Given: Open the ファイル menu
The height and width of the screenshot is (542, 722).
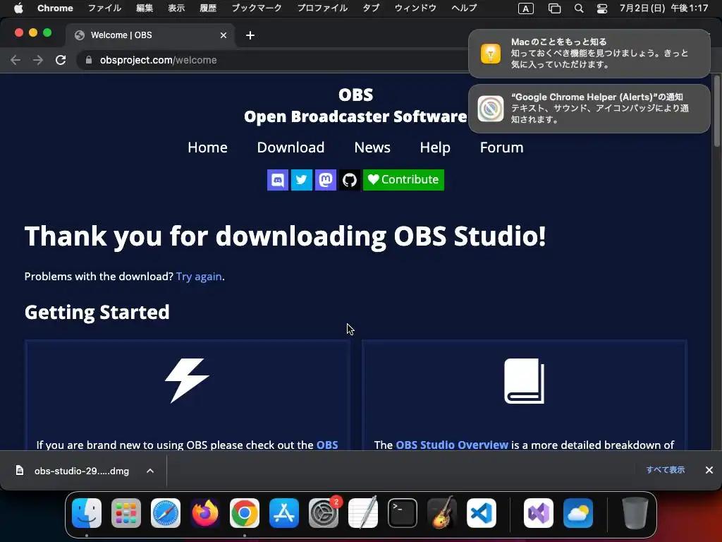Looking at the screenshot, I should pyautogui.click(x=104, y=8).
